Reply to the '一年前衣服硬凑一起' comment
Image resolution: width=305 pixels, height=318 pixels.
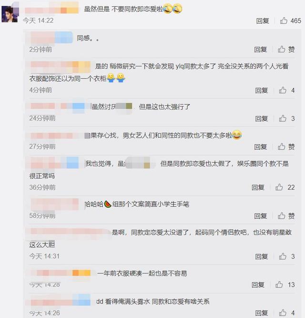tap(258, 285)
